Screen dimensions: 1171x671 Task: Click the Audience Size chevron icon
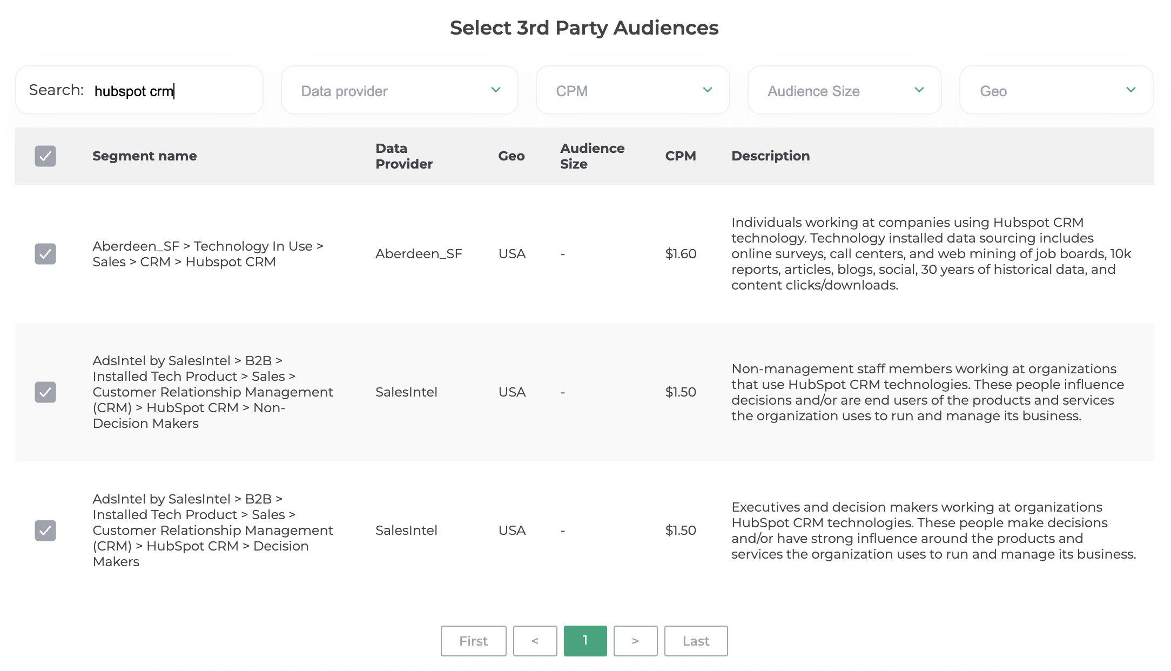click(x=919, y=90)
